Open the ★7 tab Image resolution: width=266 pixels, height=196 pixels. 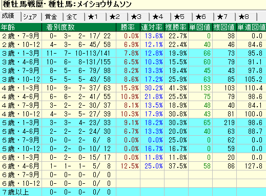[x=225, y=17]
